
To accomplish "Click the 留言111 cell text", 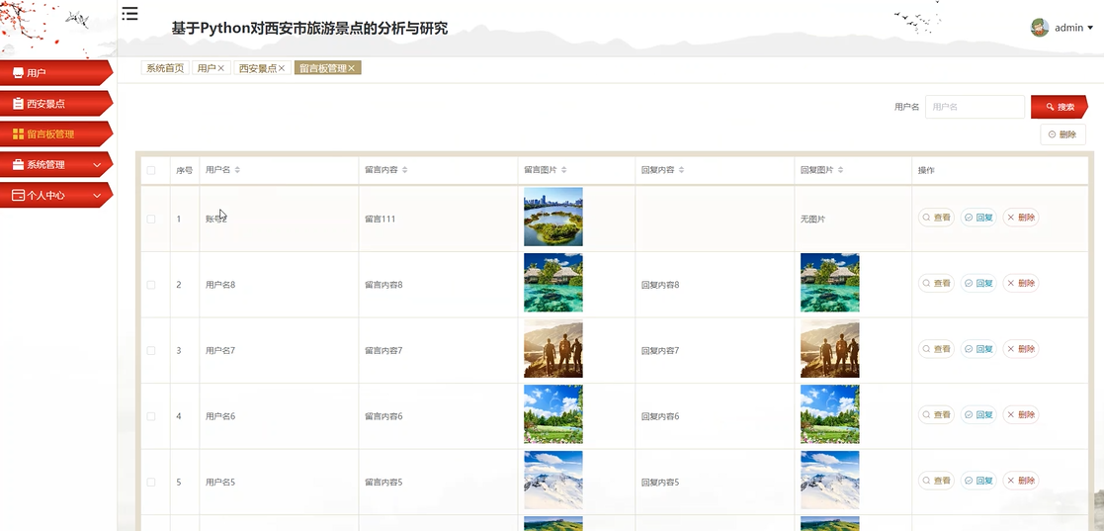I will point(381,219).
